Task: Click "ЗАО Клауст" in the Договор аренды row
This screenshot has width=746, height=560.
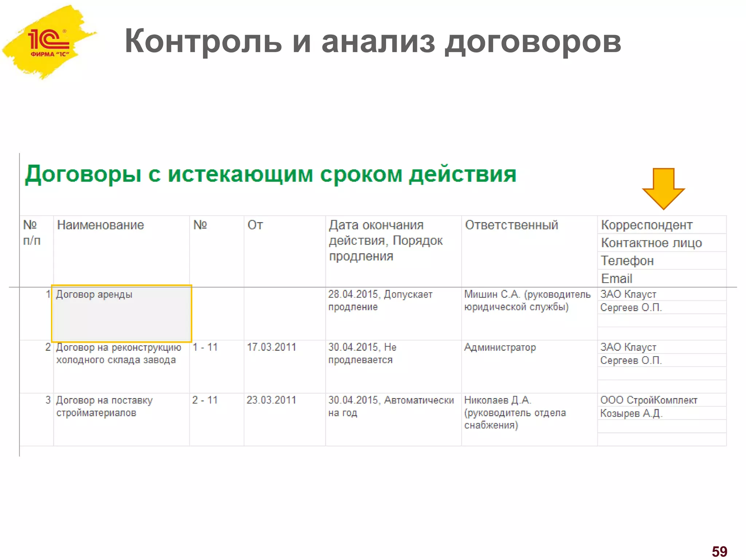Action: tap(662, 294)
